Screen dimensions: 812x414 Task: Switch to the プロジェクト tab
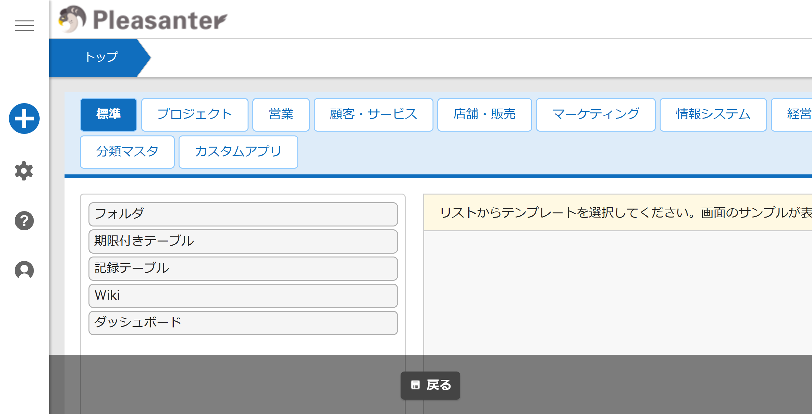[x=195, y=115]
